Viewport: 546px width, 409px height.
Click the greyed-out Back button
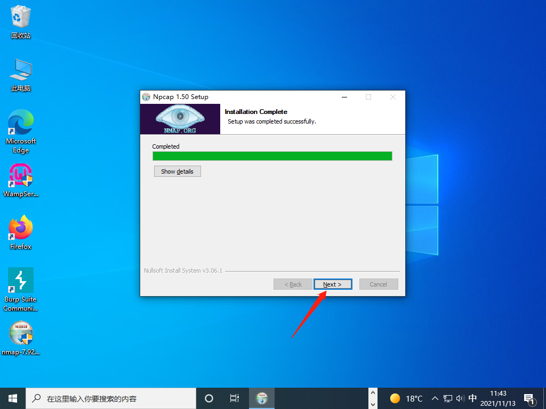pyautogui.click(x=293, y=284)
